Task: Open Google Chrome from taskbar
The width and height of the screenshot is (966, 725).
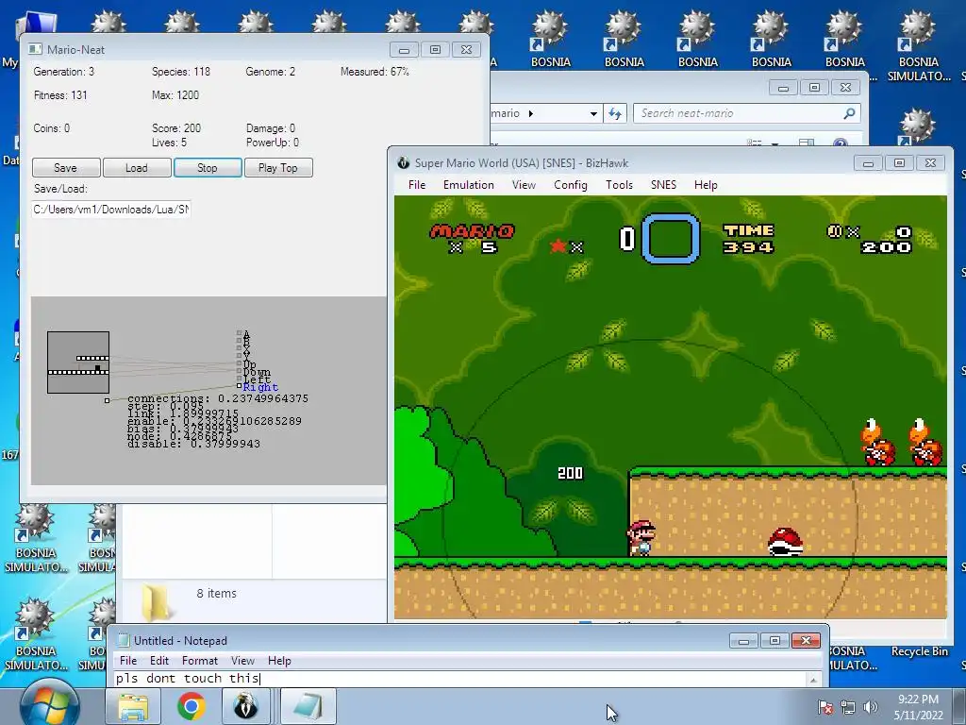Action: (x=191, y=707)
